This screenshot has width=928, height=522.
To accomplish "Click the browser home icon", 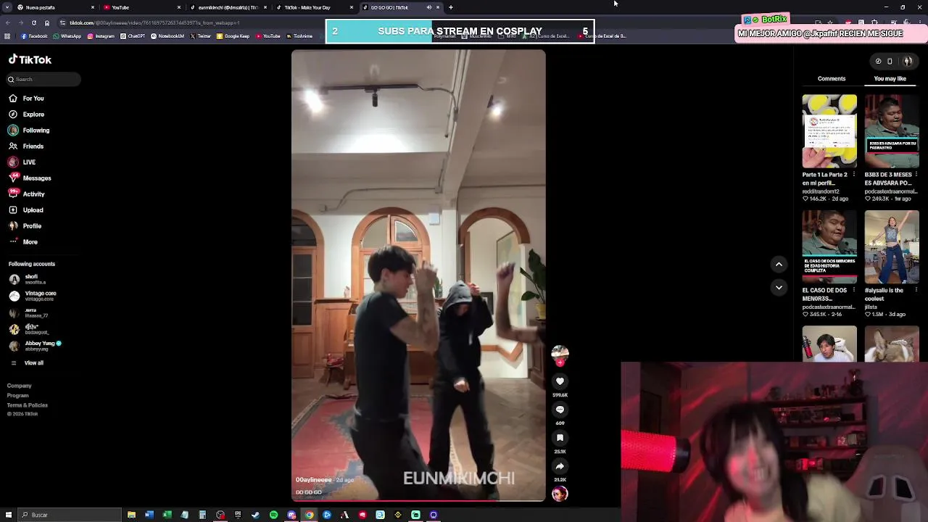I will coord(47,22).
